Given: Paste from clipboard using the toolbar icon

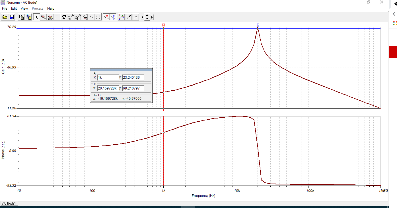Looking at the screenshot, I should pos(28,17).
